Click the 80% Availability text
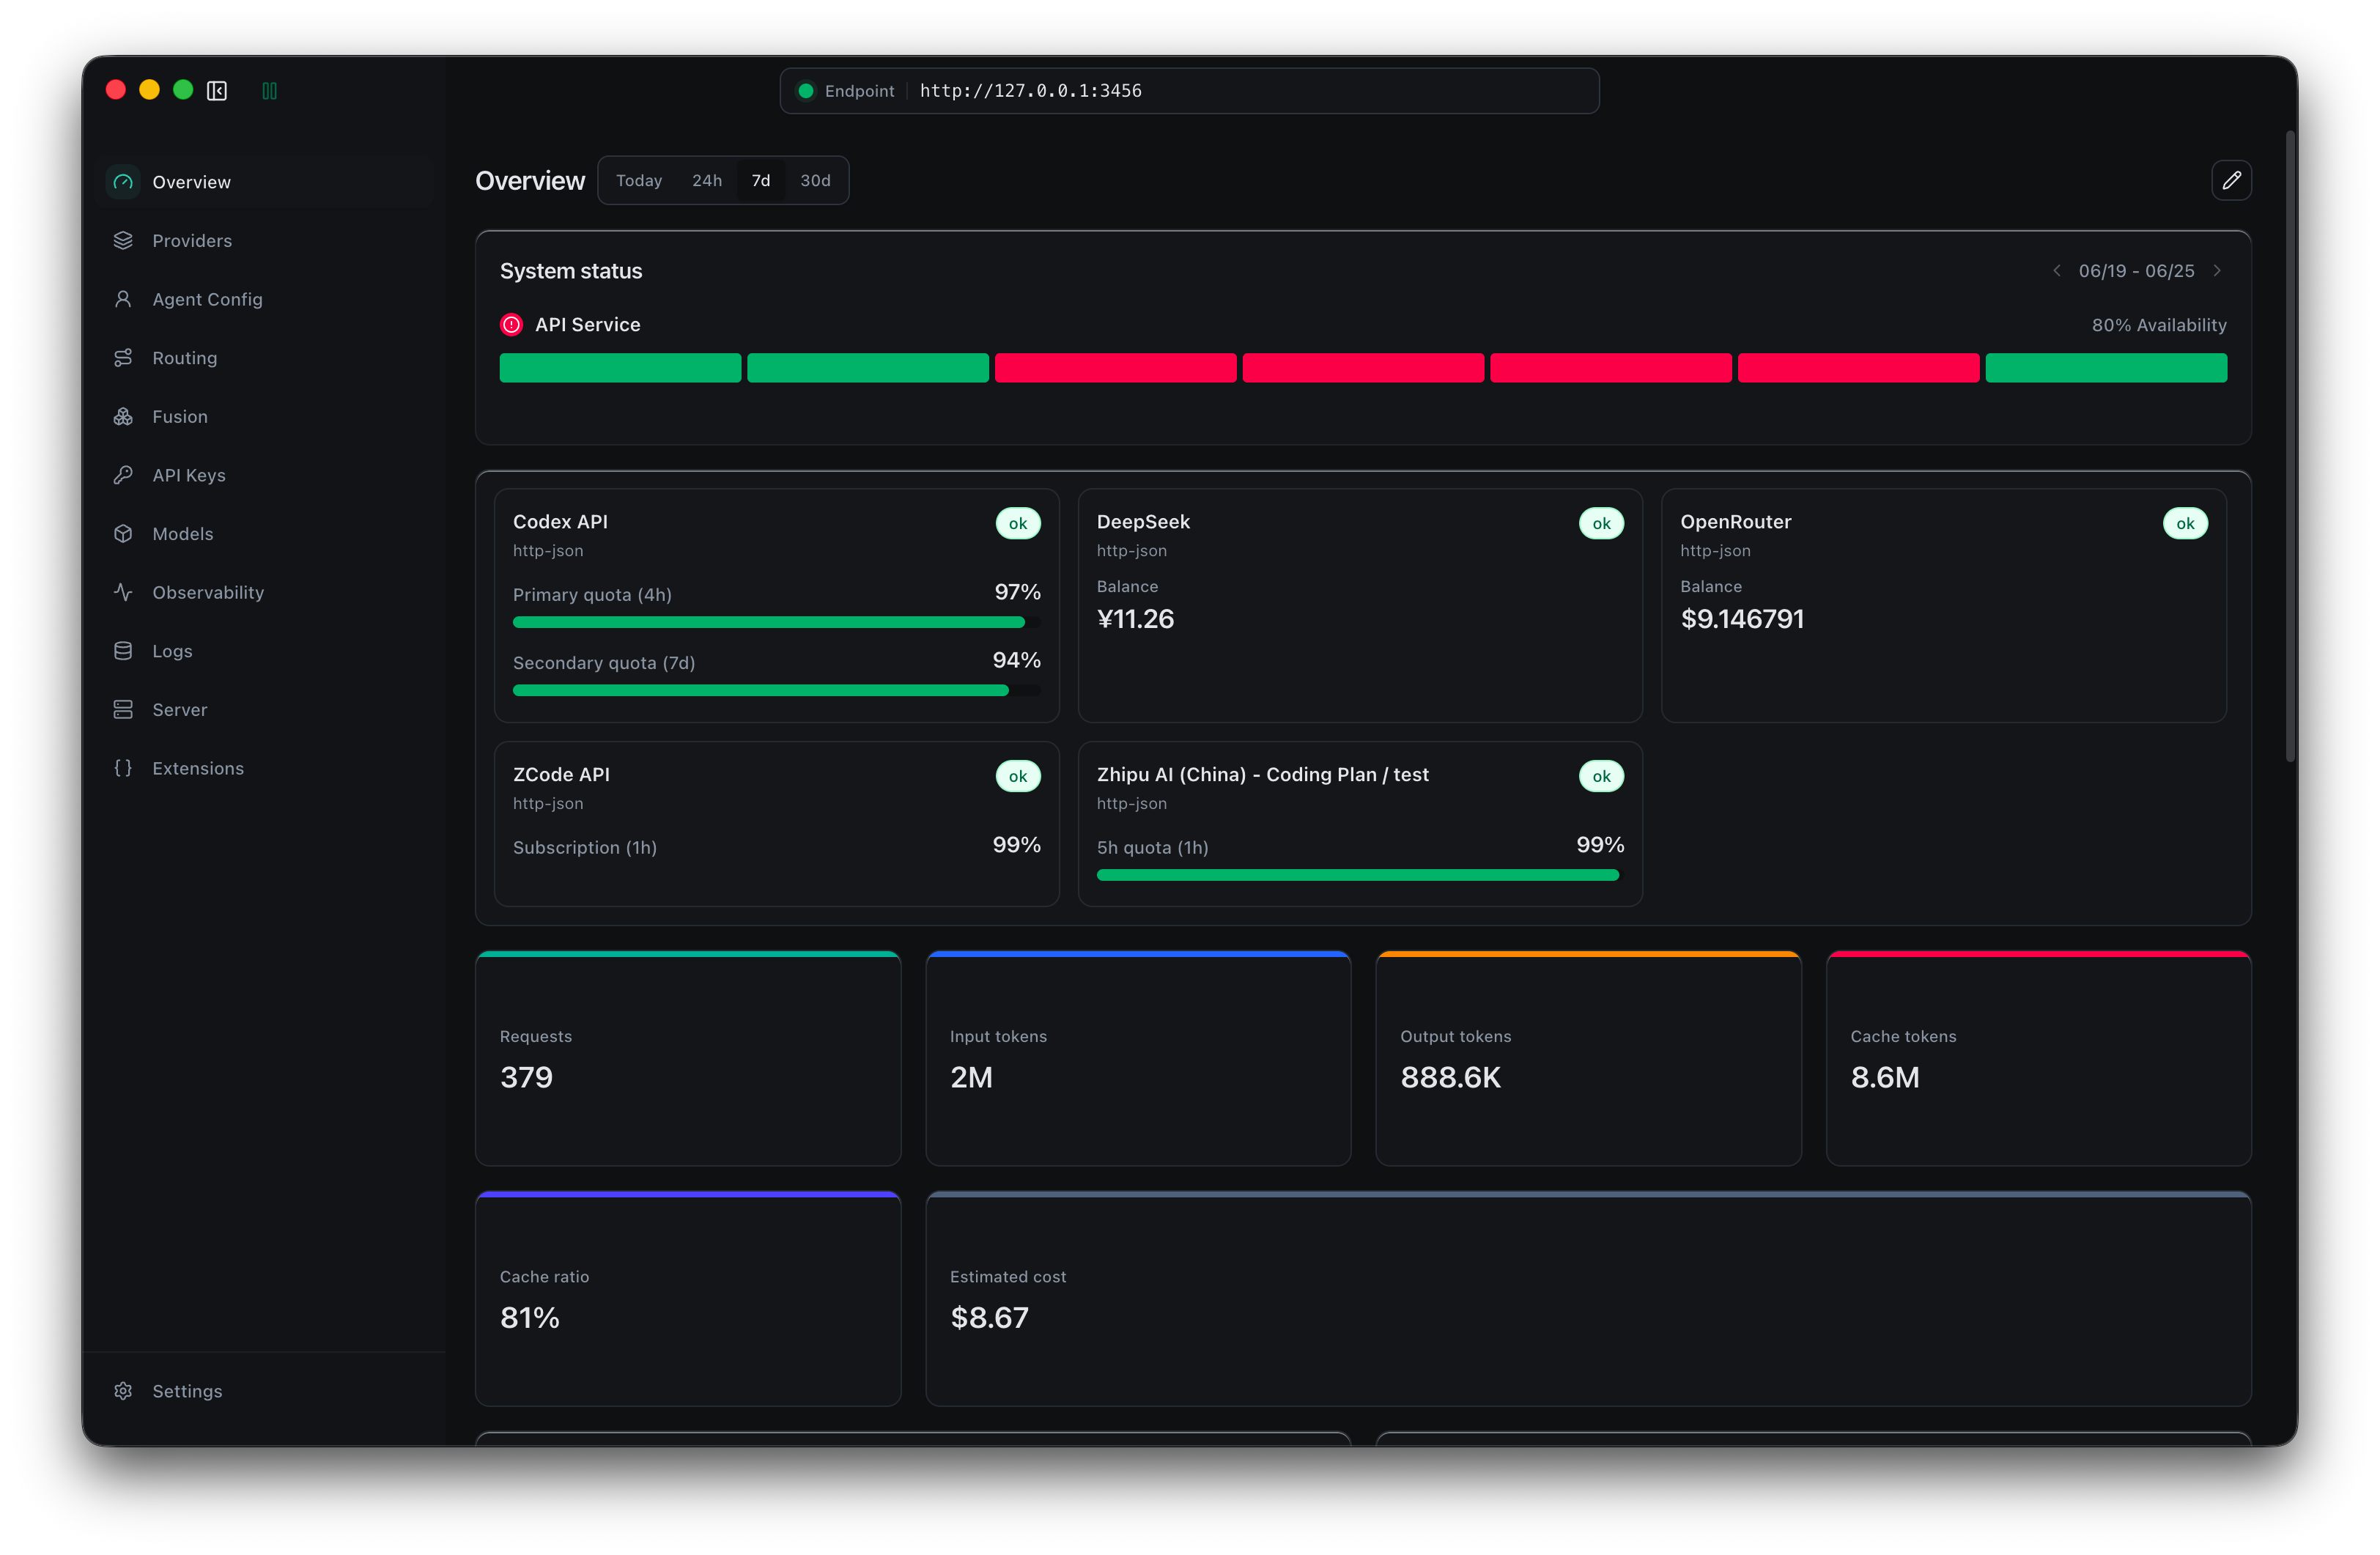Viewport: 2380px width, 1555px height. pyautogui.click(x=2159, y=325)
